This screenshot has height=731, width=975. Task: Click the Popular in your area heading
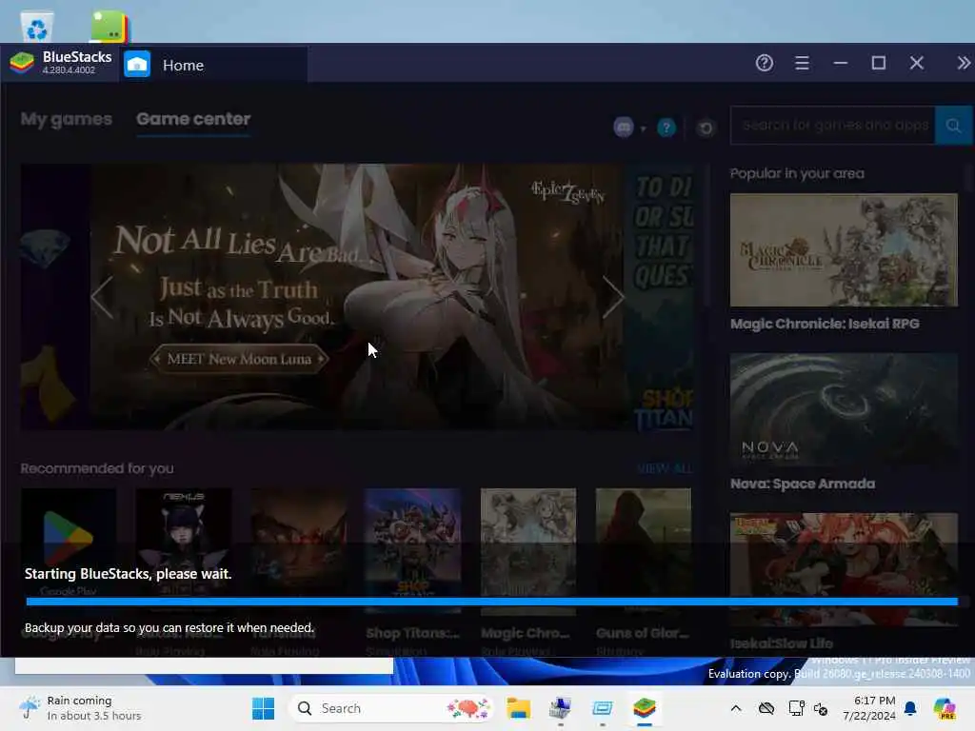coord(797,173)
